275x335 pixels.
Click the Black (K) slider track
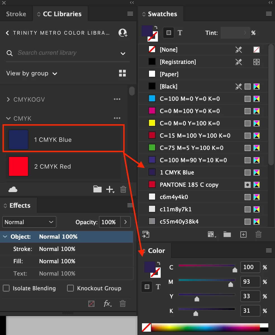[x=207, y=309]
